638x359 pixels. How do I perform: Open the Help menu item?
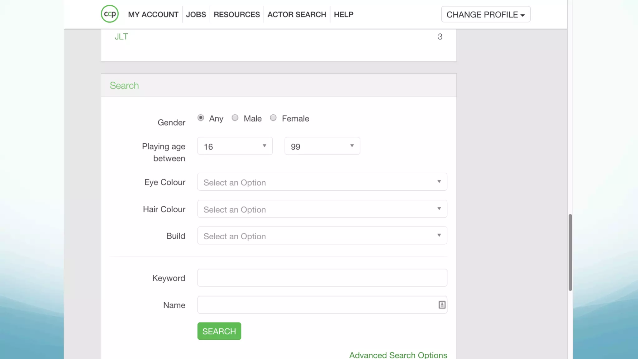pos(343,15)
